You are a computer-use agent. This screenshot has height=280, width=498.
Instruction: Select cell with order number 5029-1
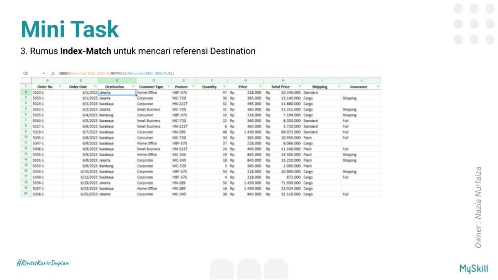click(x=47, y=132)
